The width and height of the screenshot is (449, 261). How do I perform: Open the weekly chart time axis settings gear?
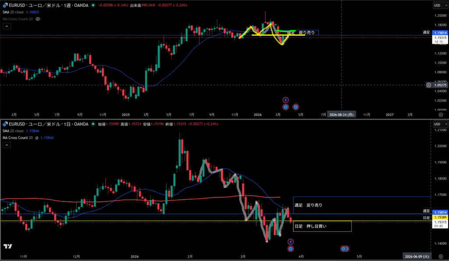point(440,114)
